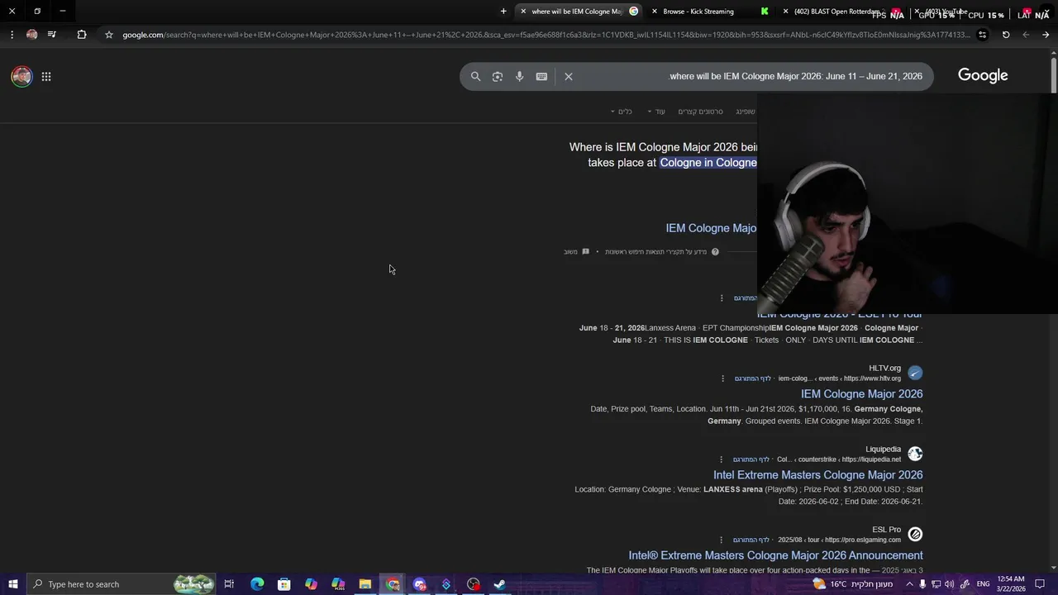Open Cologne Major 2026 Announcement link
This screenshot has width=1058, height=595.
click(x=775, y=555)
